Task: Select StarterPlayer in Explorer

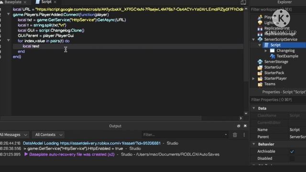Action: (275, 78)
